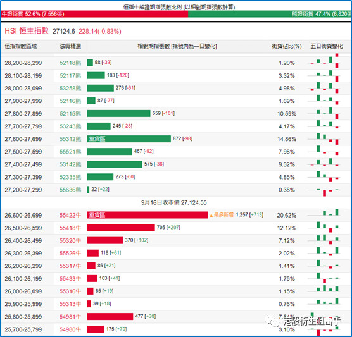This screenshot has height=337, width=352.
Task: Click the 26,500-26,599 red bar of 705
Action: (x=121, y=228)
